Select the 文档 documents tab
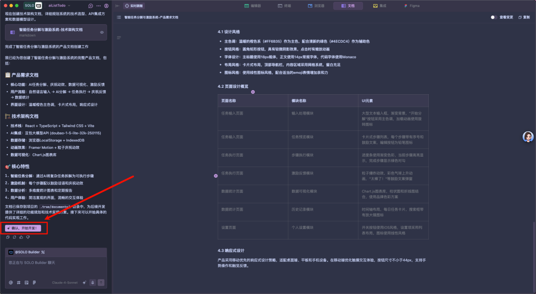The width and height of the screenshot is (536, 294). click(x=348, y=6)
